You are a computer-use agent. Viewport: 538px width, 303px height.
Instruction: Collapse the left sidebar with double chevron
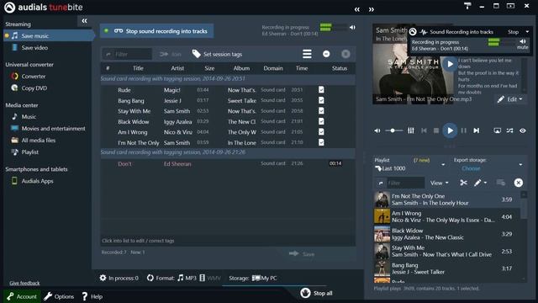[x=84, y=21]
